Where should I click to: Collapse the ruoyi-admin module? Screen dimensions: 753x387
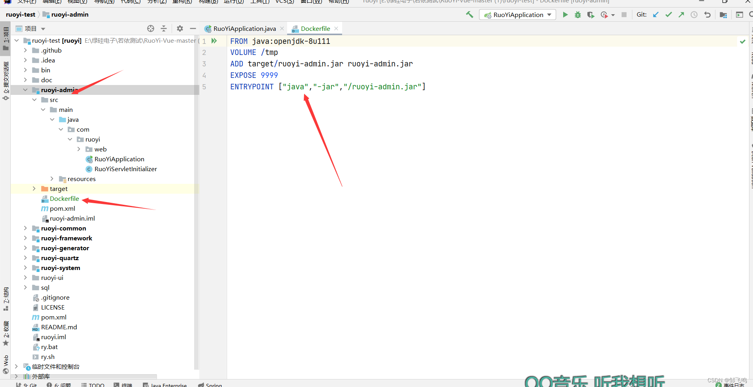coord(25,90)
